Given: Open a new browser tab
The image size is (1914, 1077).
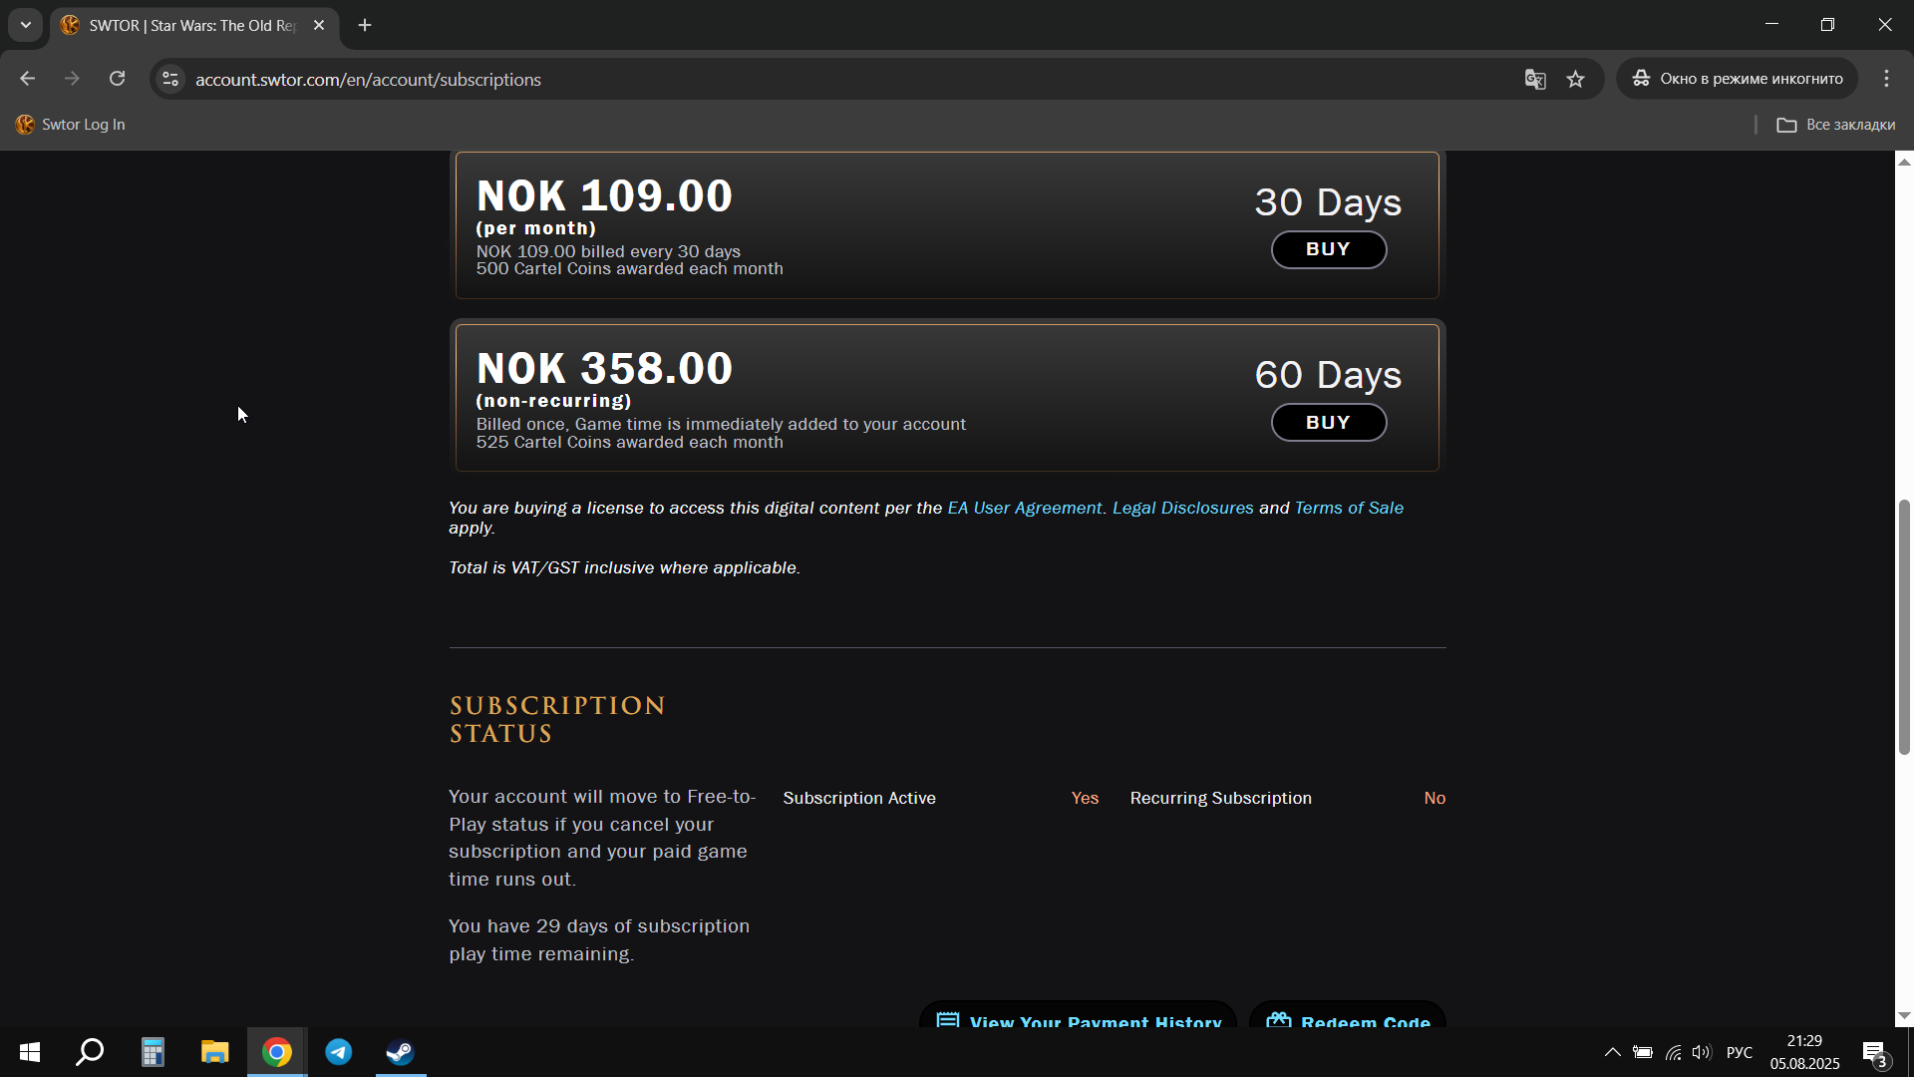Looking at the screenshot, I should point(365,26).
